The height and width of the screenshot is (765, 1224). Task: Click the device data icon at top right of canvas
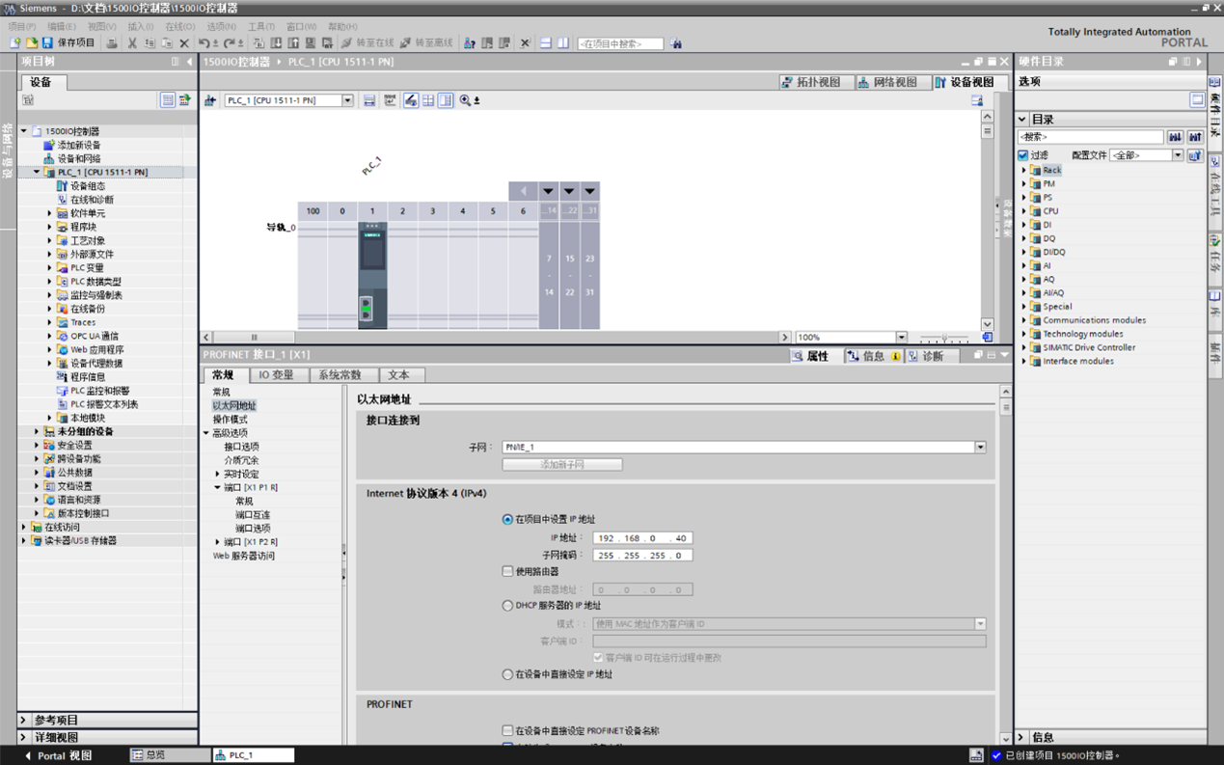pos(977,100)
